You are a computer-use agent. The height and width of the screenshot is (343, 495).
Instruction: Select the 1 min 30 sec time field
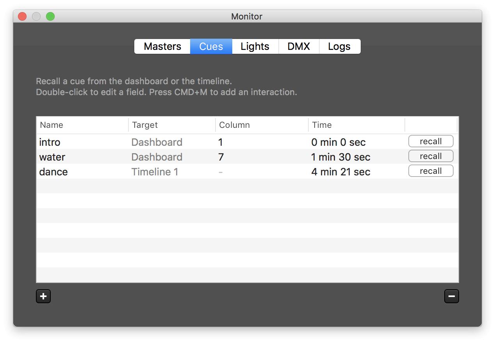pyautogui.click(x=340, y=157)
